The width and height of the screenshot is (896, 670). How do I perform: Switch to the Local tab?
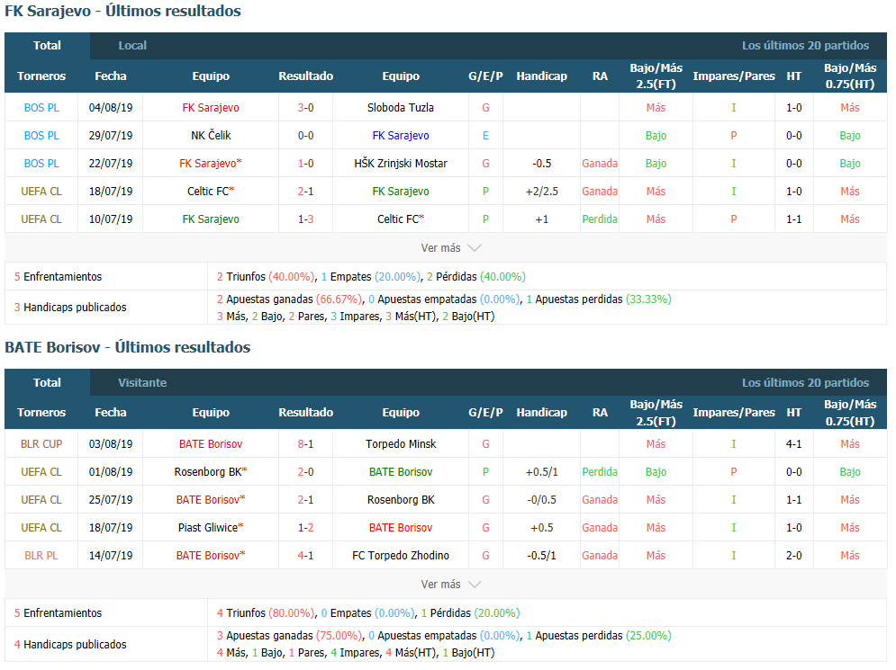(x=132, y=46)
